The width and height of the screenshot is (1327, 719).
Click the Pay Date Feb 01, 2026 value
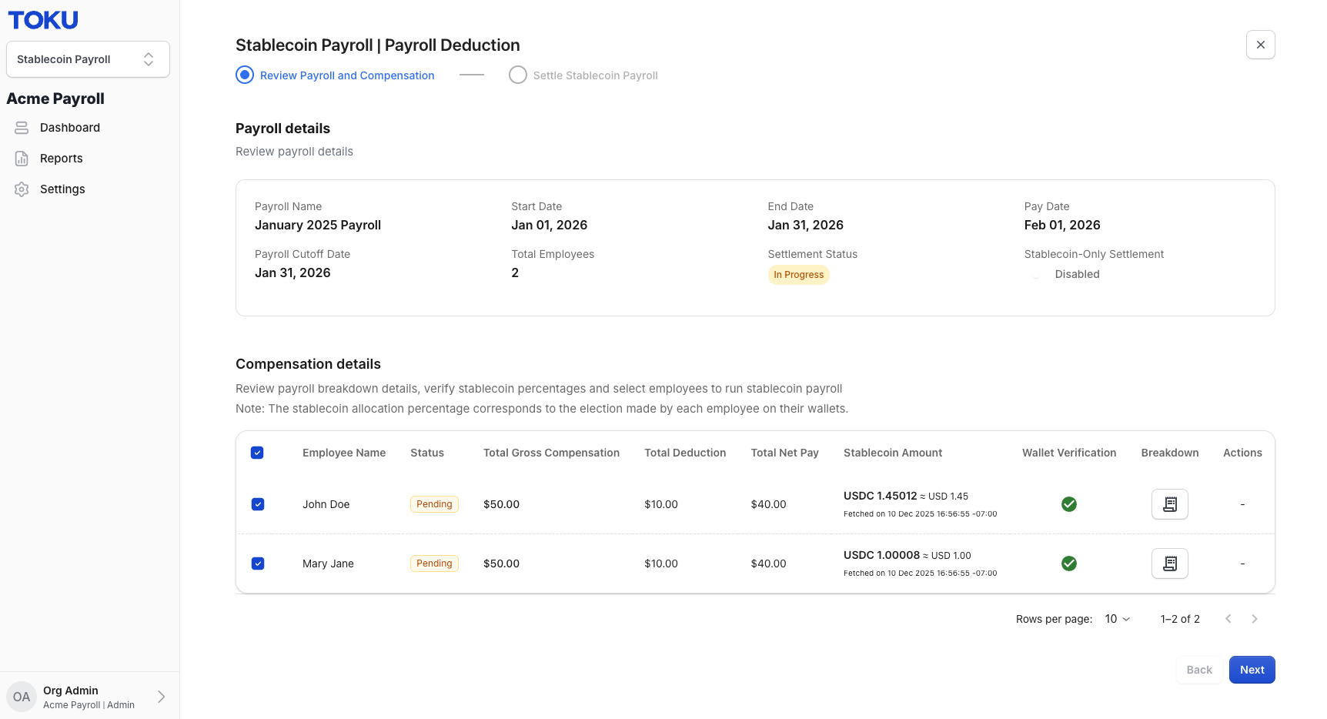(x=1062, y=225)
